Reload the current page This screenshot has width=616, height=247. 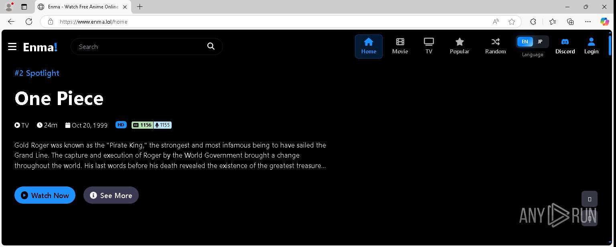pyautogui.click(x=29, y=22)
